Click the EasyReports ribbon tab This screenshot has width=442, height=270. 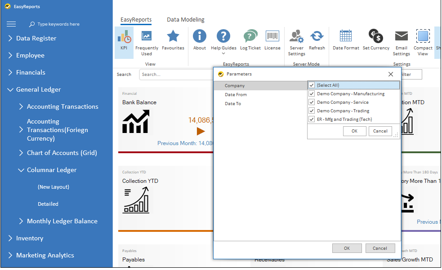click(136, 20)
